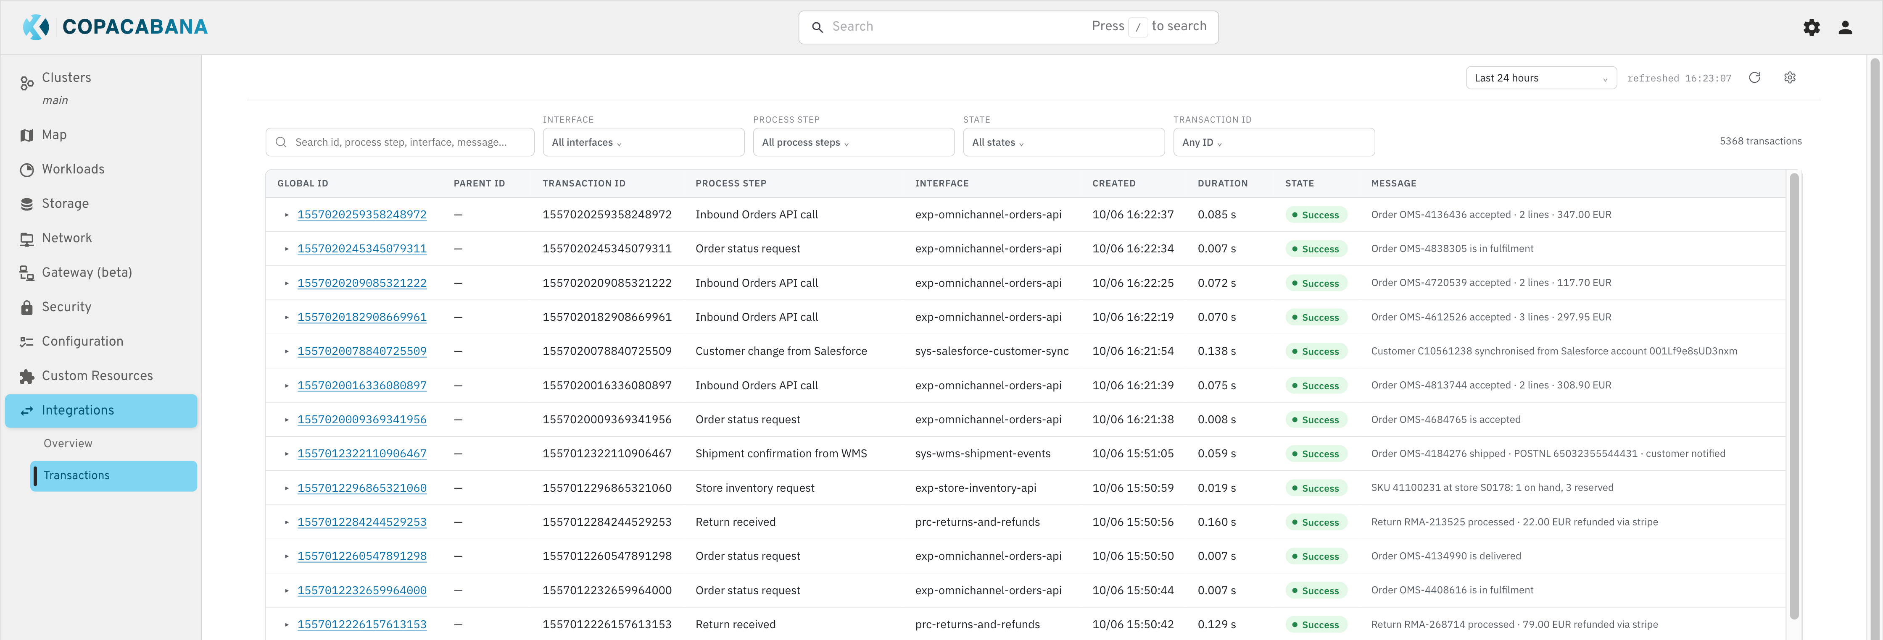This screenshot has height=640, width=1883.
Task: Open the All process steps dropdown
Action: click(x=854, y=142)
